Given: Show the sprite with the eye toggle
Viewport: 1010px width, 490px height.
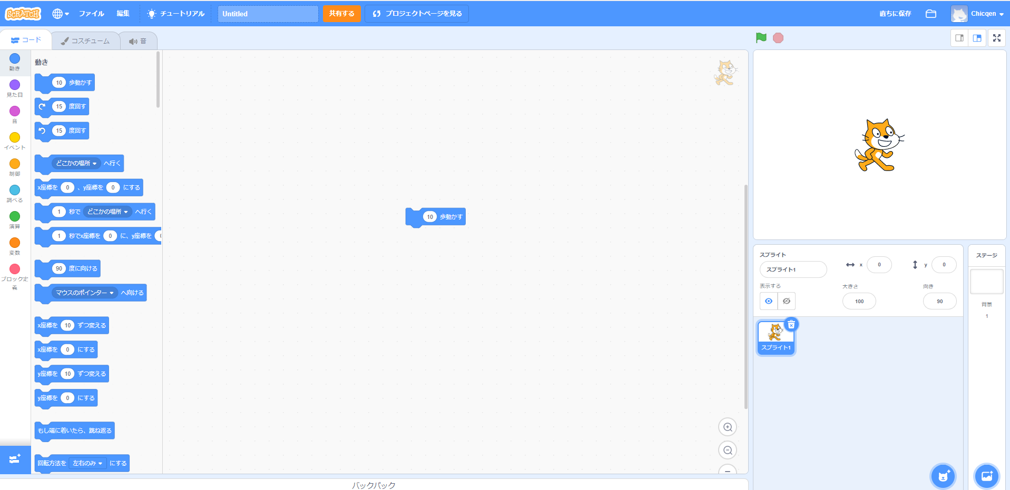Looking at the screenshot, I should pos(769,301).
